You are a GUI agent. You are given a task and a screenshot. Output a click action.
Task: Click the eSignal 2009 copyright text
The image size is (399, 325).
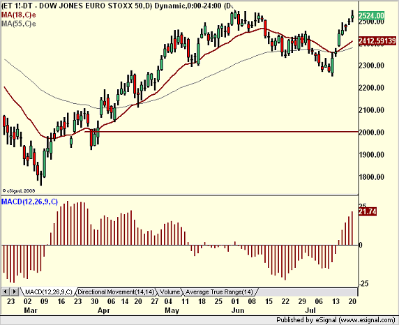click(19, 190)
